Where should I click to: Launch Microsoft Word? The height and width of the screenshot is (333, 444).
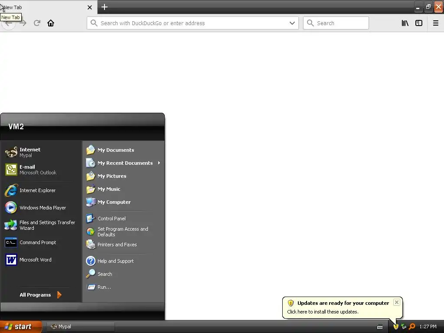click(x=41, y=260)
